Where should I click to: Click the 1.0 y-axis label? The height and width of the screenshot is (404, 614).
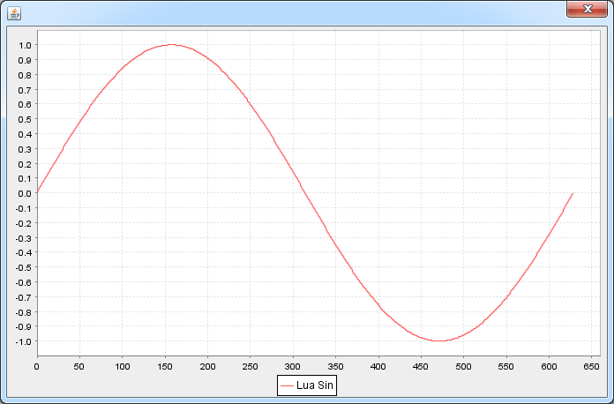(25, 45)
